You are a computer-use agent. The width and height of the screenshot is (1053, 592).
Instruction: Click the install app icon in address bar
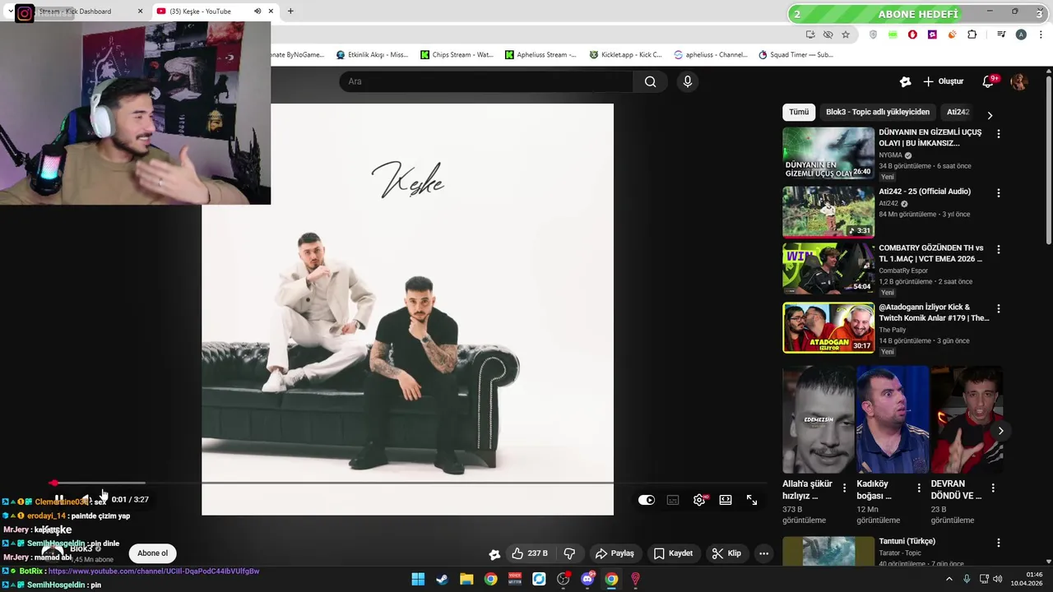810,35
